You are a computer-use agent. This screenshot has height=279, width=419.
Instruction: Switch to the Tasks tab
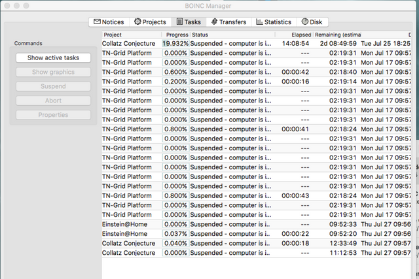189,22
